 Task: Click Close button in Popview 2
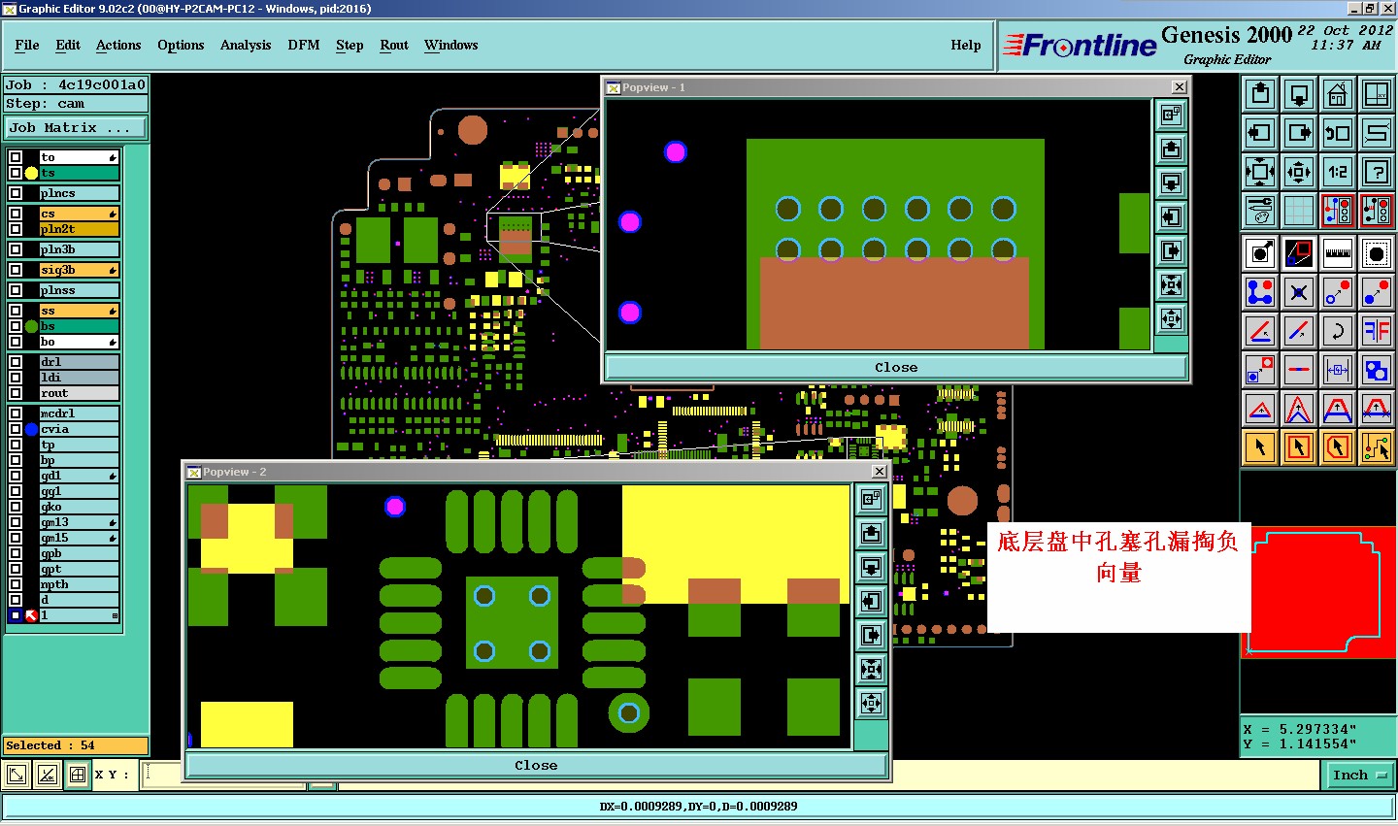tap(536, 765)
